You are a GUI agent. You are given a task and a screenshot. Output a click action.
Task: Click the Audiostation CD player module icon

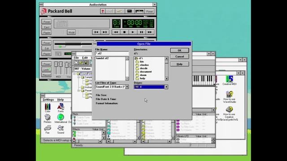point(120,11)
